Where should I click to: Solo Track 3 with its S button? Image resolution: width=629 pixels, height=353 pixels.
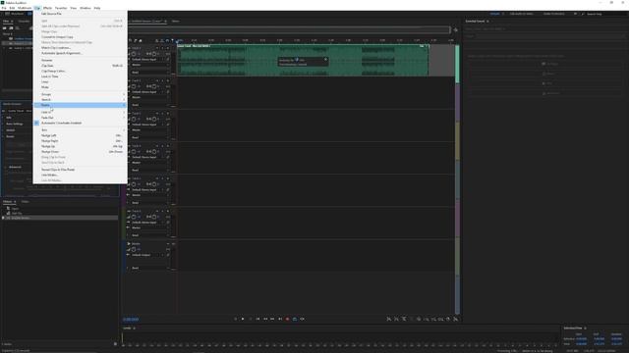[x=162, y=114]
